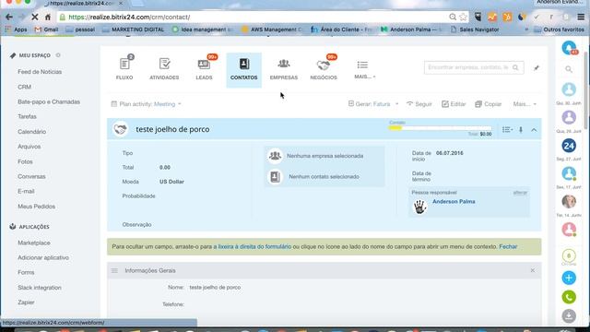Open the Gerar Fatura dropdown arrow
Image resolution: width=590 pixels, height=332 pixels.
click(x=397, y=104)
